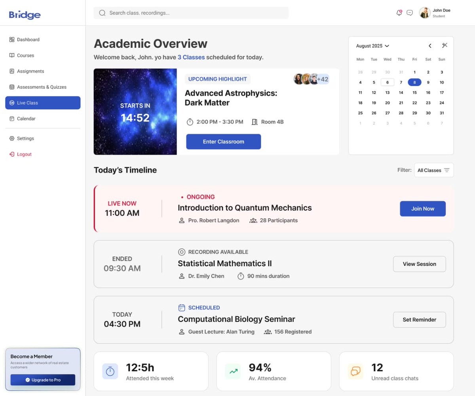The height and width of the screenshot is (396, 475).
Task: Open the messages chat icon in header
Action: click(410, 13)
